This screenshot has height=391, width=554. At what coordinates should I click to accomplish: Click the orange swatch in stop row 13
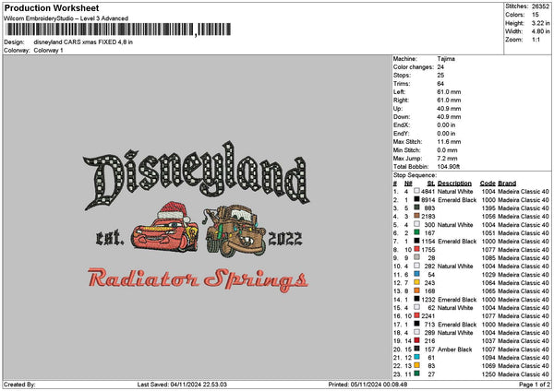[417, 290]
